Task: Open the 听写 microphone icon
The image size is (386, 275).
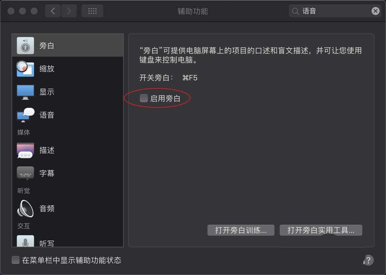Action: click(25, 241)
